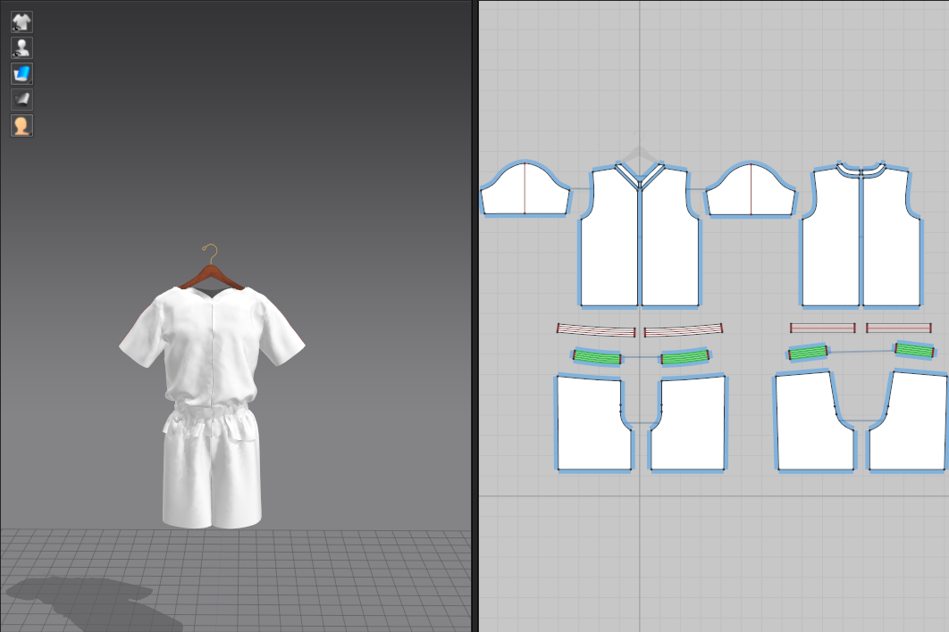949x632 pixels.
Task: Toggle avatar visibility with the avatar eye icon
Action: tap(21, 47)
